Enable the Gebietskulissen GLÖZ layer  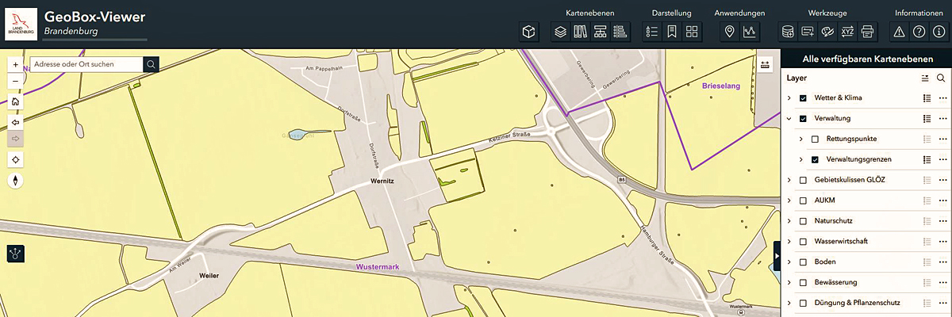coord(804,180)
